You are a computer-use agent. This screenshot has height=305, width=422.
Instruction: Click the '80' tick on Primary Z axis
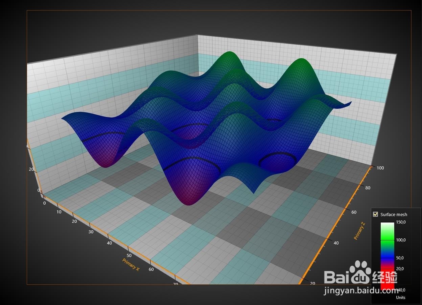(x=368, y=188)
